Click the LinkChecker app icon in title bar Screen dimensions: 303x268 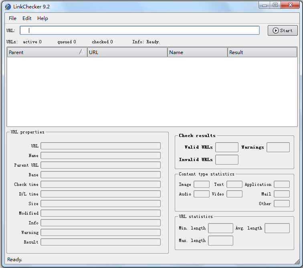coord(8,7)
